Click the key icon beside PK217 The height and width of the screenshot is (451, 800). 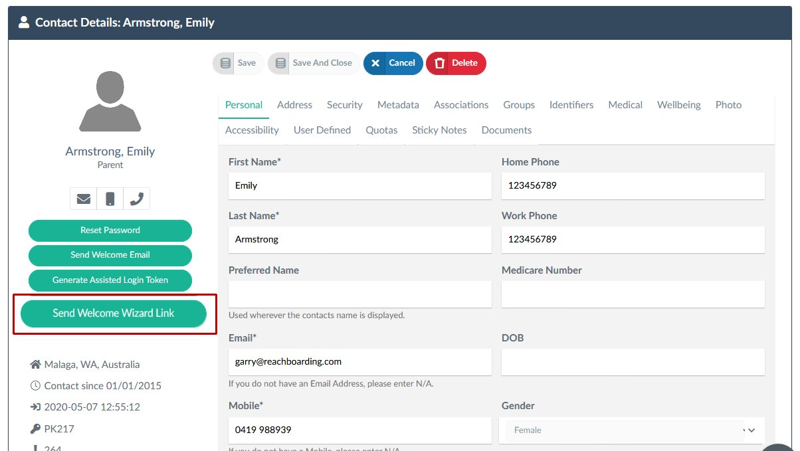(x=36, y=429)
